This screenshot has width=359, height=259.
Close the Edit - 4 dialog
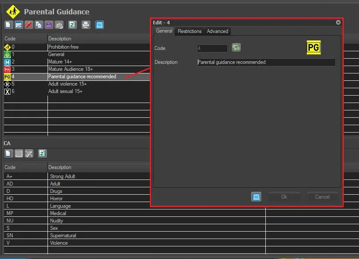click(x=338, y=23)
